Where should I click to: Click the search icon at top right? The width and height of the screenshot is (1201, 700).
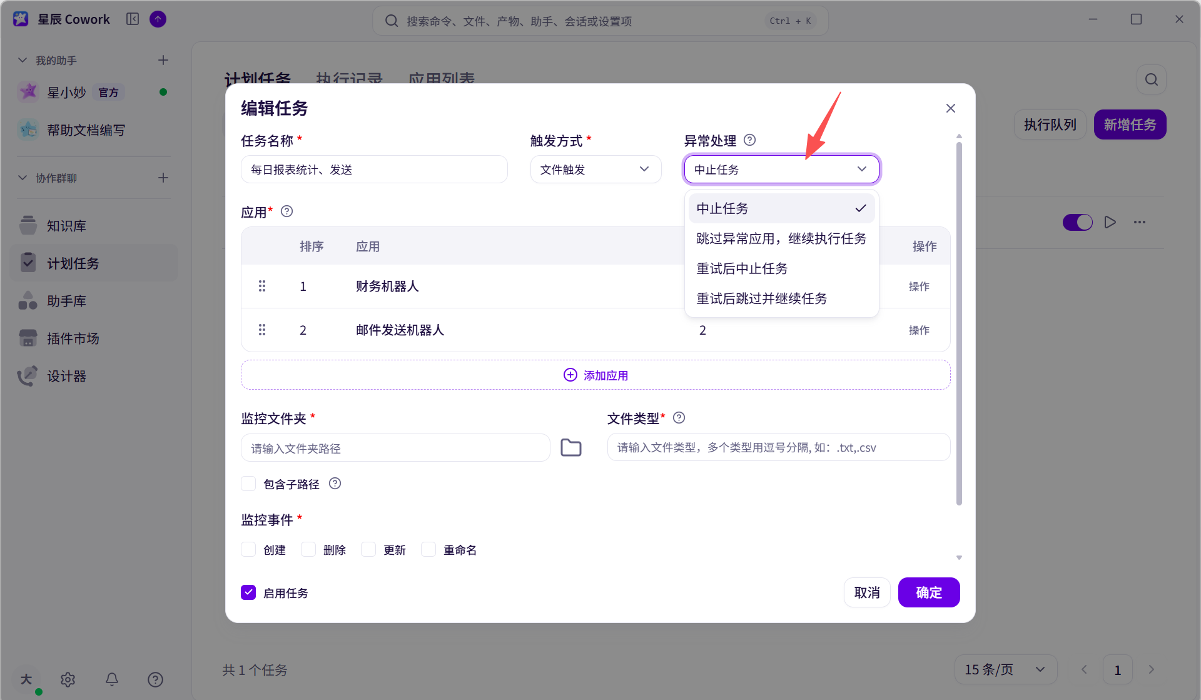[1152, 79]
